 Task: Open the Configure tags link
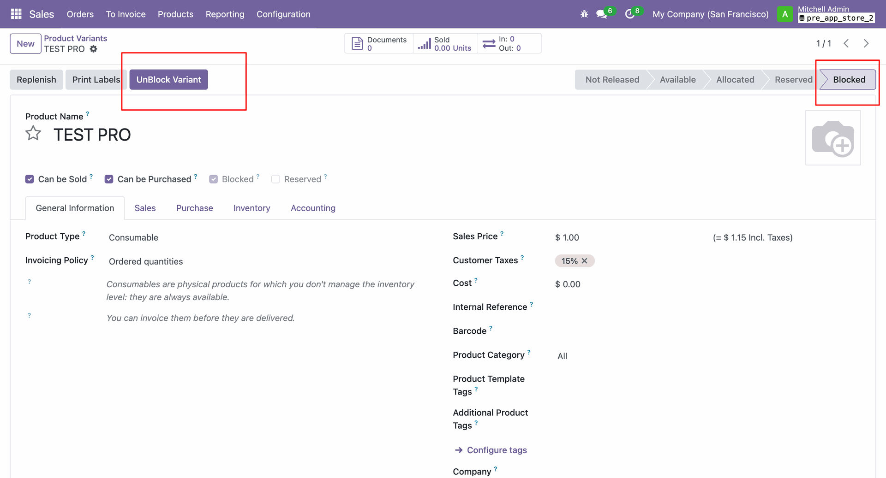(x=497, y=450)
